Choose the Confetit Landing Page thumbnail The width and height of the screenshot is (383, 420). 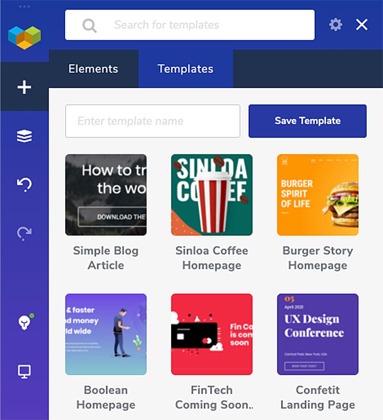(318, 334)
